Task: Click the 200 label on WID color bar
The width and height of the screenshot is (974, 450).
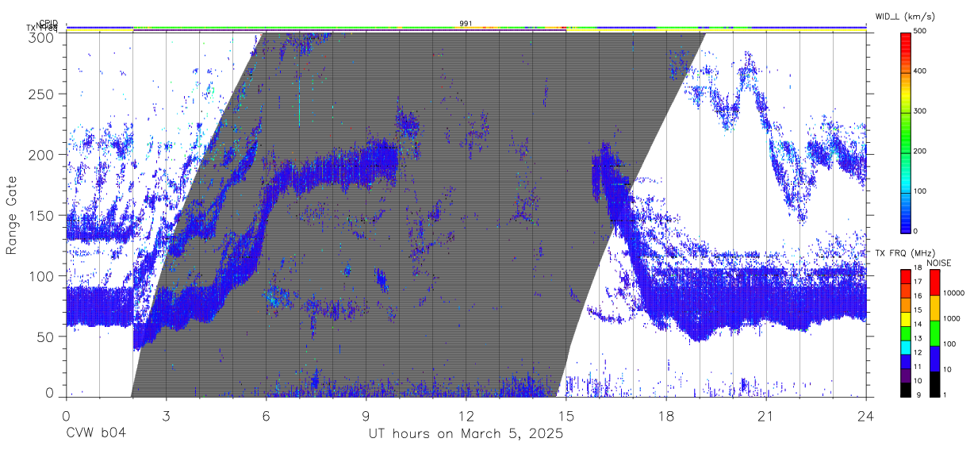Action: 920,151
